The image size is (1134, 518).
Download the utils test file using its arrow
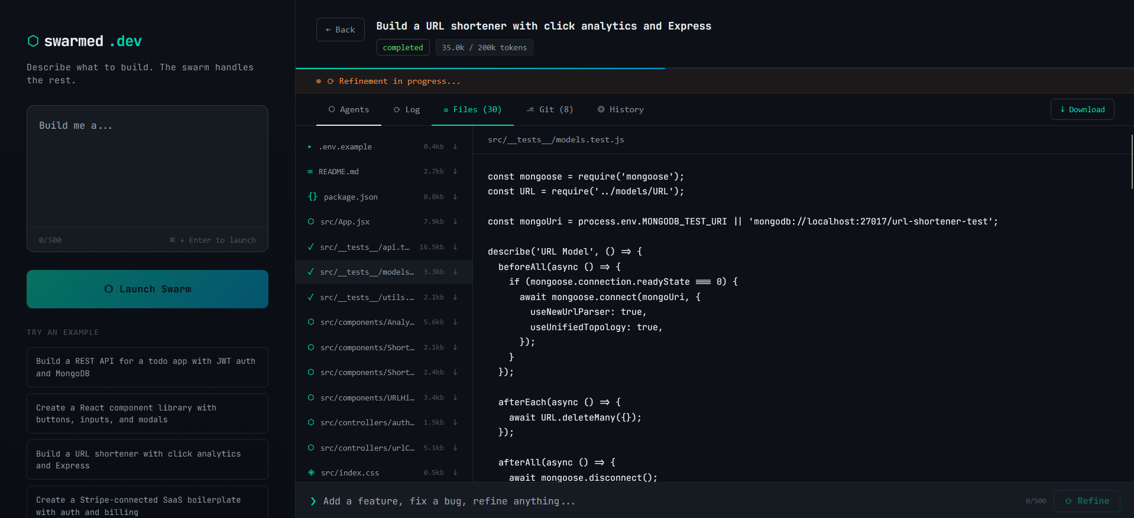pos(455,297)
